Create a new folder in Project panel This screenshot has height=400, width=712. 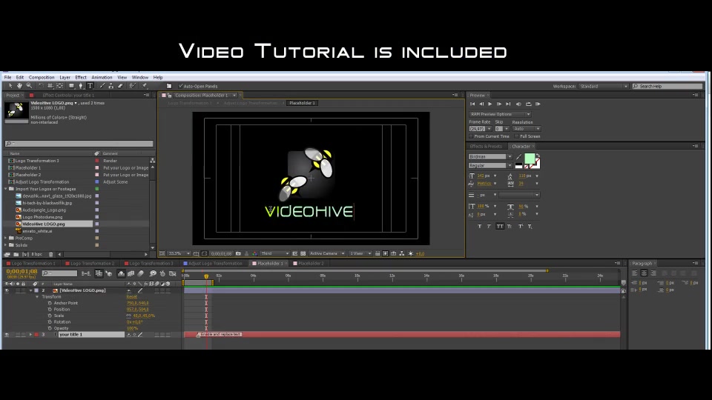point(16,254)
